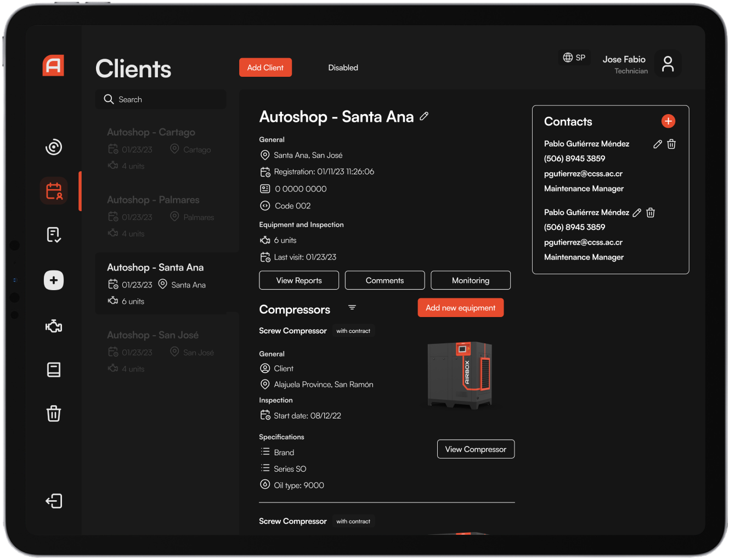The image size is (729, 560).
Task: Delete first Pablo Gutiérrez Méndez contact
Action: 671,144
